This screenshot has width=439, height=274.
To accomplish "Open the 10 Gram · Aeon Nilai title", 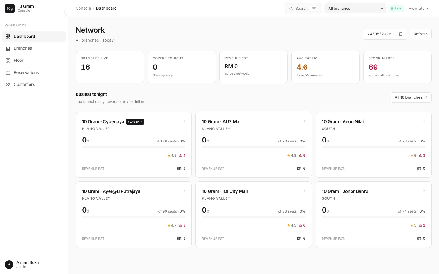I will tap(343, 122).
